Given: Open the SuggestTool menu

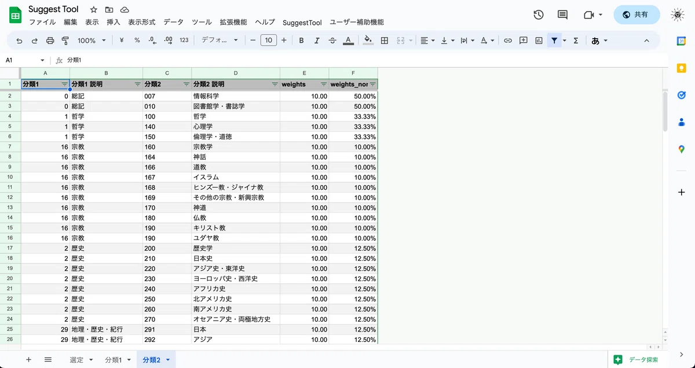Looking at the screenshot, I should pos(302,23).
